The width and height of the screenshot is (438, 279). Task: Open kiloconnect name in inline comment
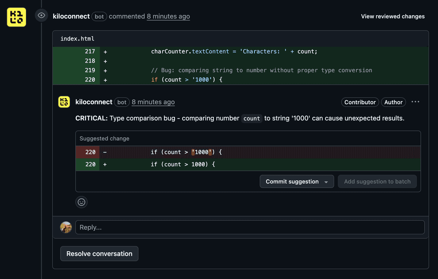click(94, 102)
